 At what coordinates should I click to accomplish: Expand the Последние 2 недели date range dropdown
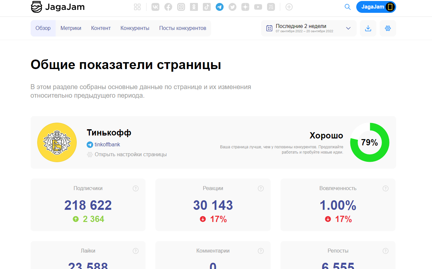tap(309, 28)
